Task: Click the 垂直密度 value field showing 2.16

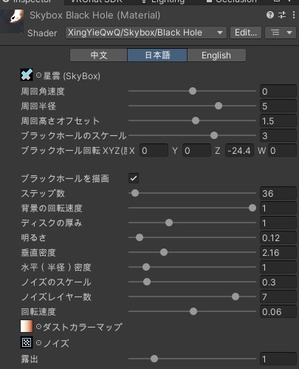Action: pyautogui.click(x=278, y=252)
